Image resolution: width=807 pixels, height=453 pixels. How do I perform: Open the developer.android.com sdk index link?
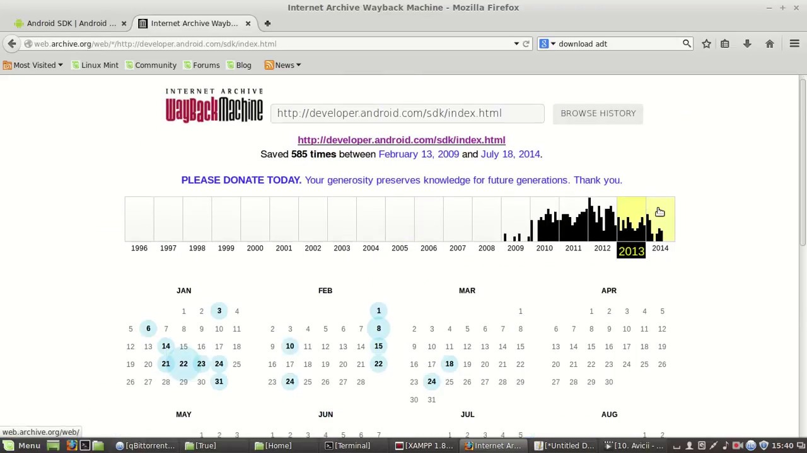(402, 140)
